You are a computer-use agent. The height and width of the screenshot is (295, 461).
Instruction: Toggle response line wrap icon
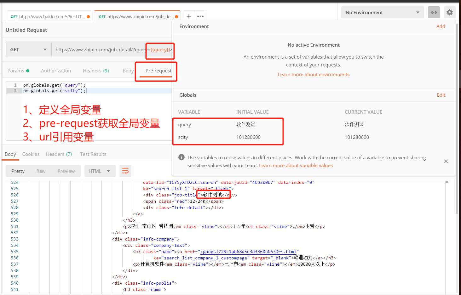[x=125, y=171]
